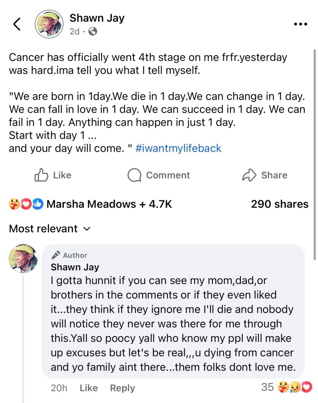Image resolution: width=318 pixels, height=403 pixels.
Task: Tap the Share arrow icon
Action: (x=249, y=175)
